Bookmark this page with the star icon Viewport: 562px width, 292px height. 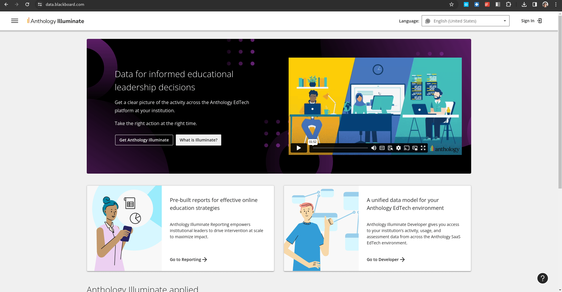pos(452,4)
